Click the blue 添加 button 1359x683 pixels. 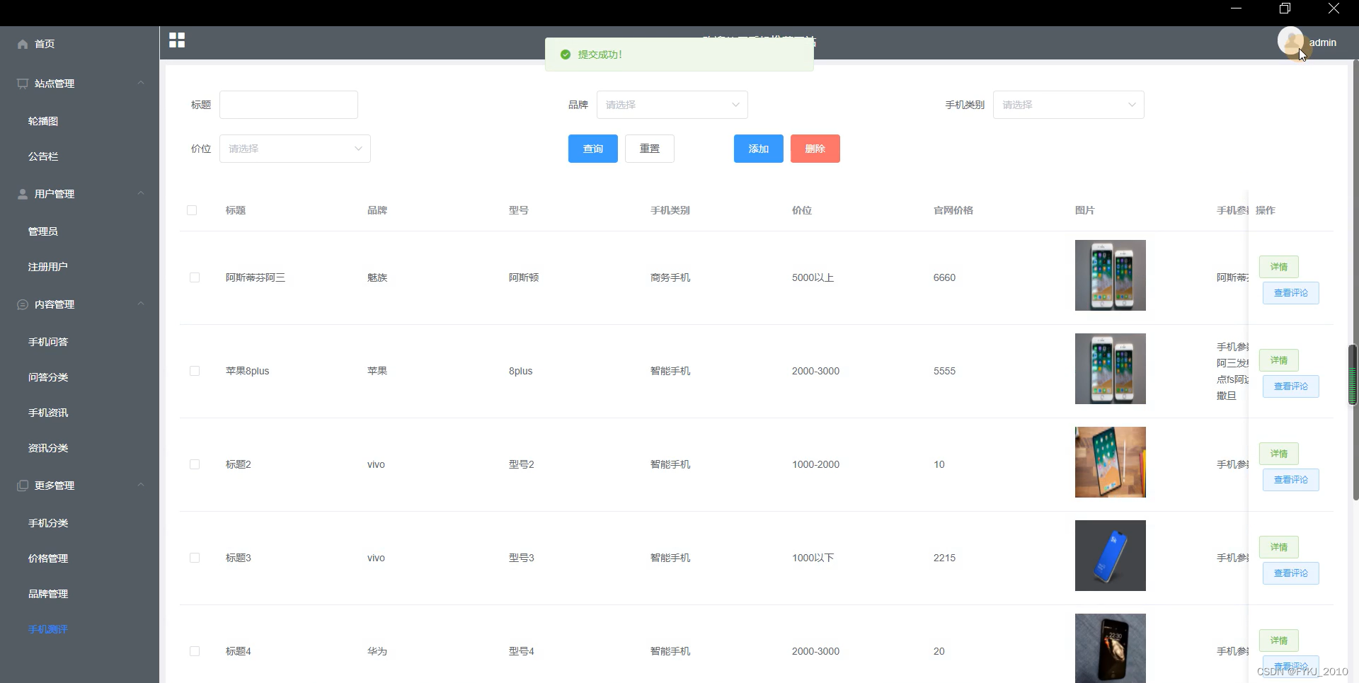tap(759, 149)
